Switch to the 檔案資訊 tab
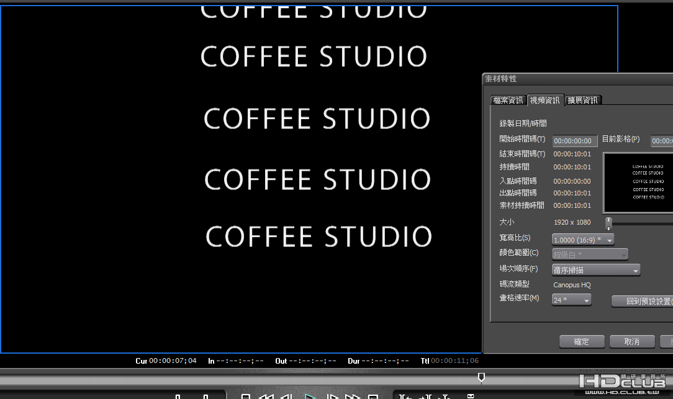This screenshot has width=673, height=399. pyautogui.click(x=508, y=100)
